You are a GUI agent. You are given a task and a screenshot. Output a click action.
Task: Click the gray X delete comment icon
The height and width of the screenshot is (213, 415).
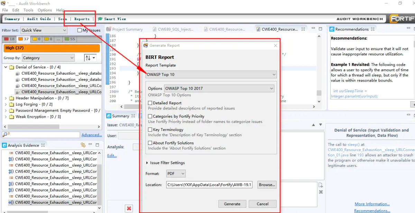pyautogui.click(x=321, y=192)
